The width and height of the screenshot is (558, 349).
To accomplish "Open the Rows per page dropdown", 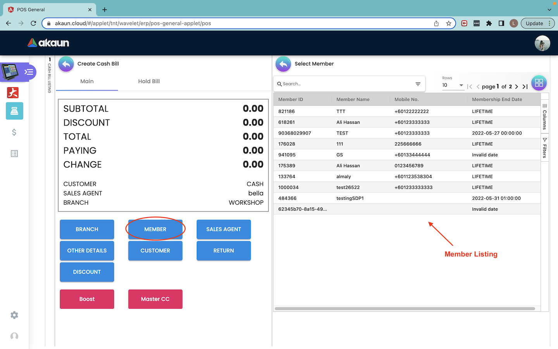I will (x=453, y=85).
